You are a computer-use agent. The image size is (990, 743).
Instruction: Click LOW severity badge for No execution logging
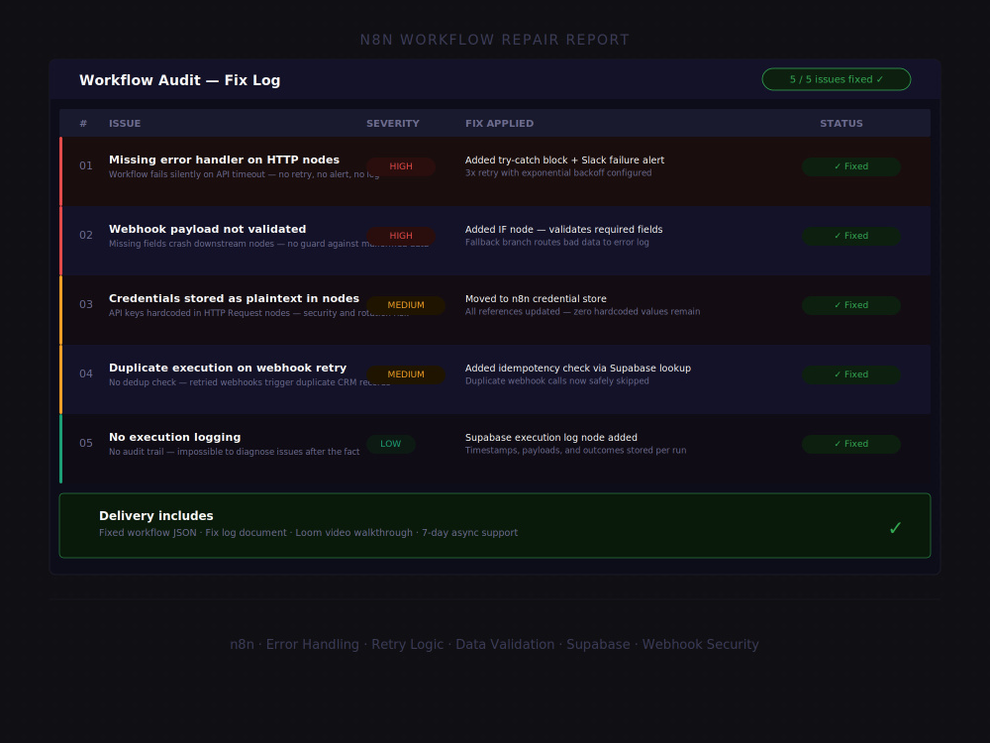390,444
